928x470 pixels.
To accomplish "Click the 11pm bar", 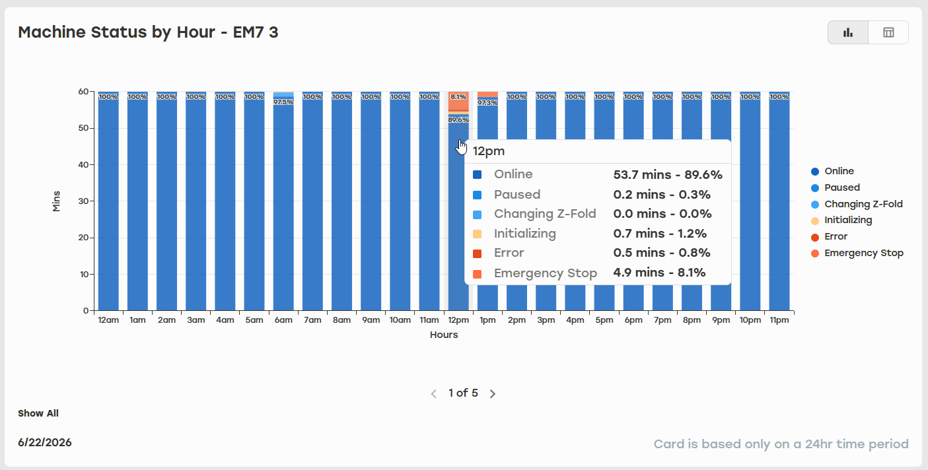I will pyautogui.click(x=779, y=201).
